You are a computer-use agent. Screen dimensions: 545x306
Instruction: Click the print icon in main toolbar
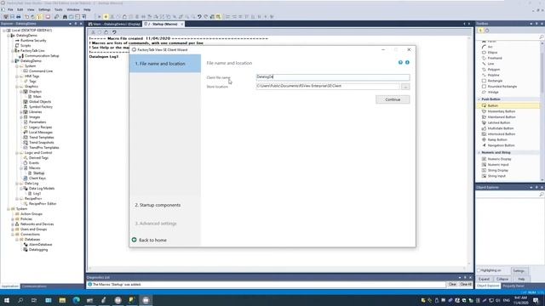[19, 17]
